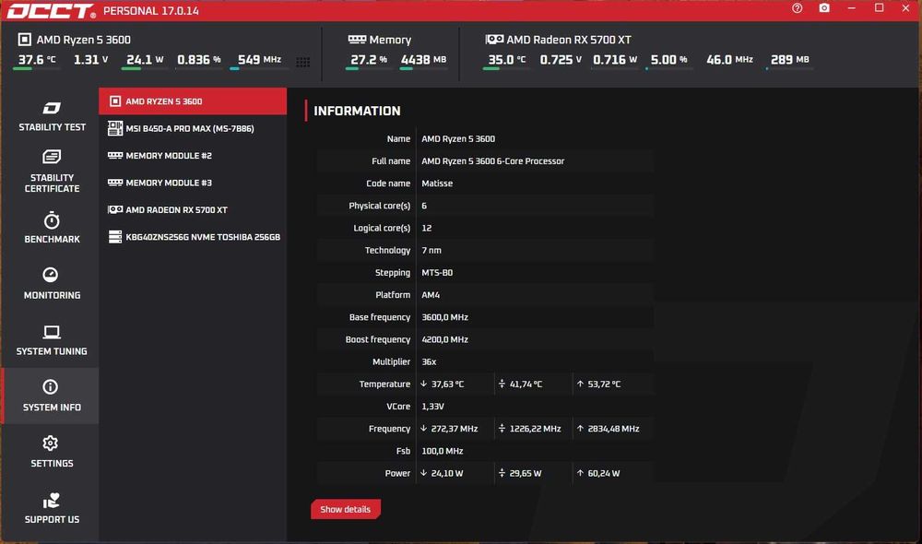
Task: Click CPU usage 0.836 % reading
Action: (199, 59)
